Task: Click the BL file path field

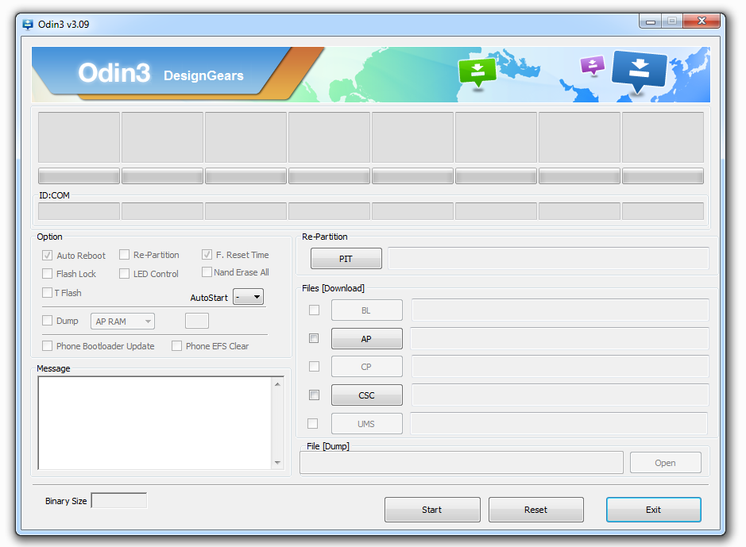Action: (560, 310)
